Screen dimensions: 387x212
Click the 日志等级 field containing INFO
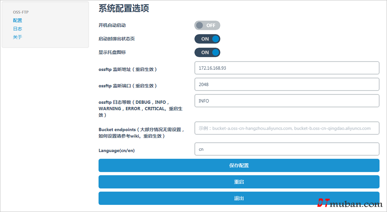[x=287, y=101]
